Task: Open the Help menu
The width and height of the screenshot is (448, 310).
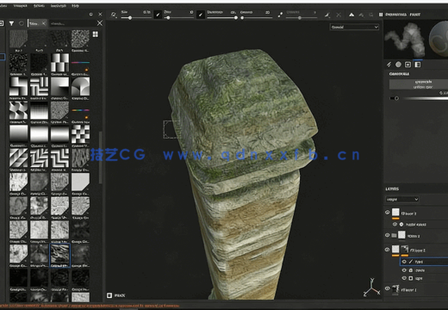Action: click(75, 6)
